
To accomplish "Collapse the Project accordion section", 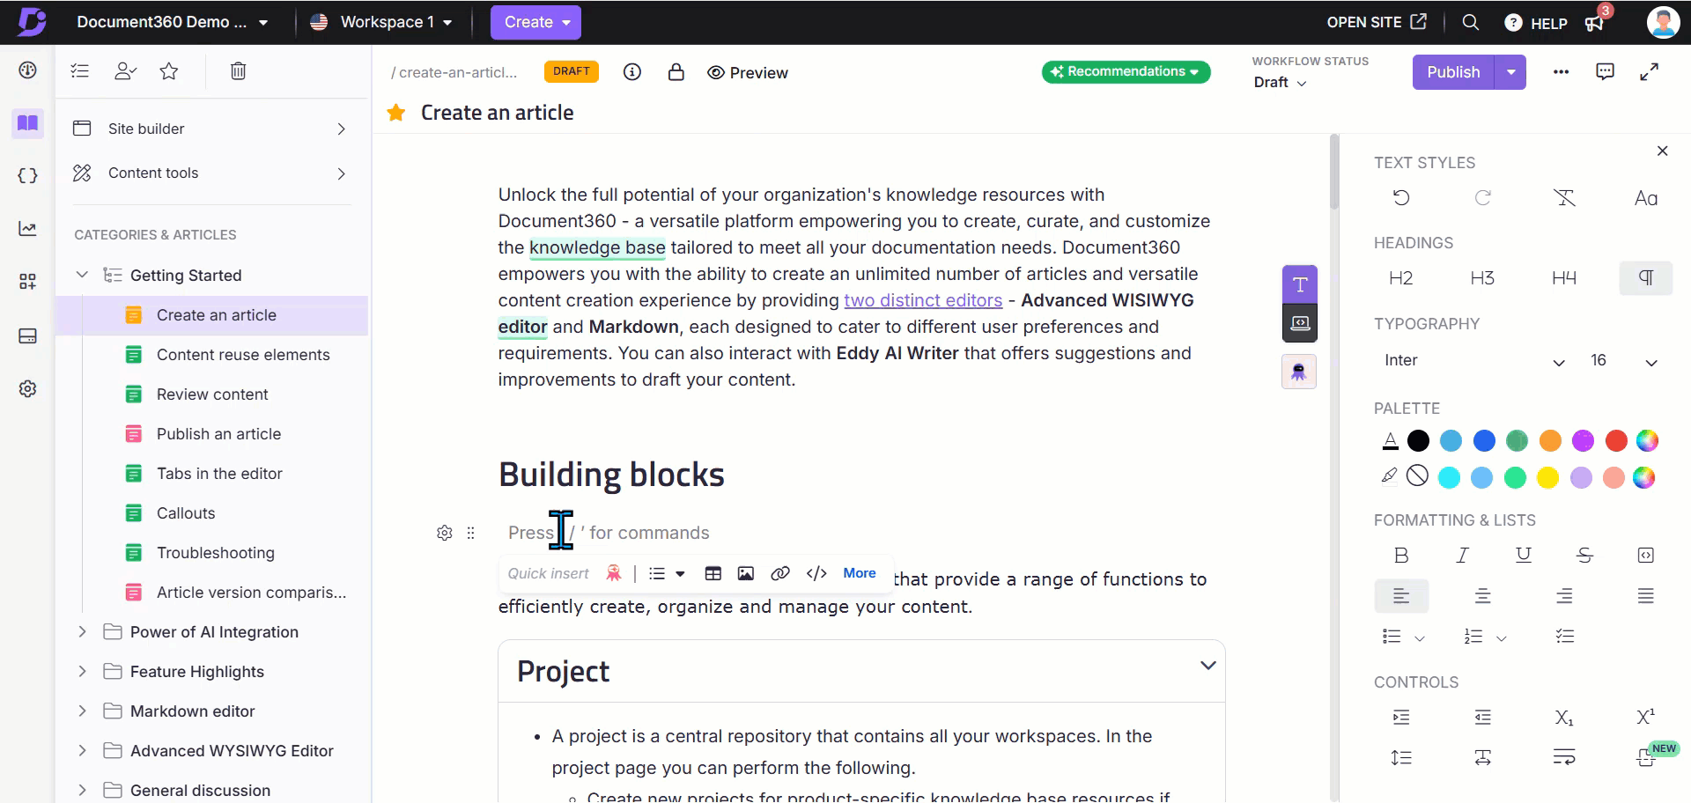I will click(x=1208, y=666).
